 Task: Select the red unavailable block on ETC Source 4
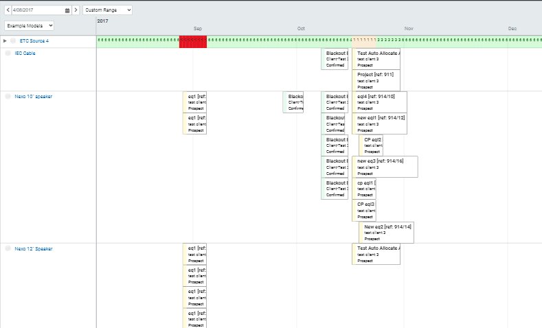pyautogui.click(x=193, y=41)
